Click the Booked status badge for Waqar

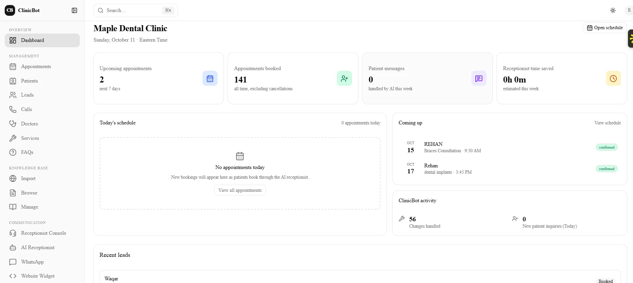coord(606,281)
